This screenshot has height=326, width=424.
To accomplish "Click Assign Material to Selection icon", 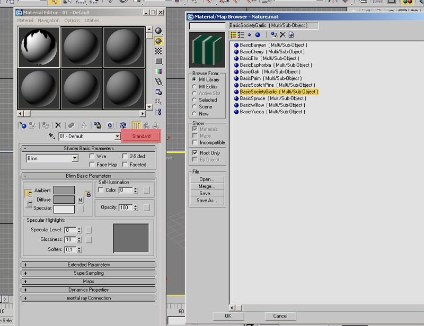I will pyautogui.click(x=46, y=125).
